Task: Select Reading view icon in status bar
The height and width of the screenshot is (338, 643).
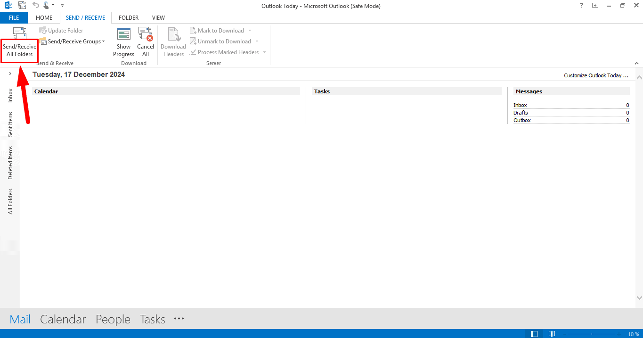Action: click(552, 334)
